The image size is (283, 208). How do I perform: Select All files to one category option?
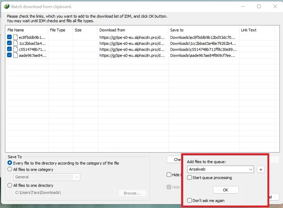tap(10, 169)
